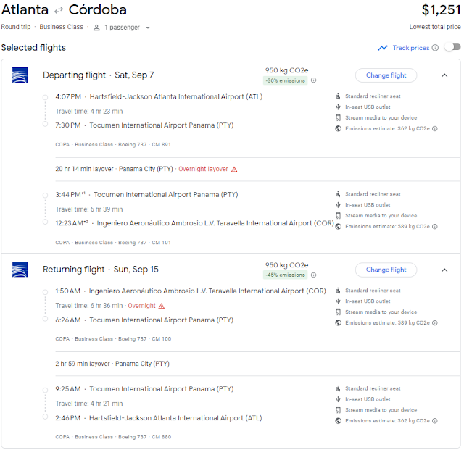Click info icon beside -45% emissions
This screenshot has height=450, width=464.
[314, 275]
